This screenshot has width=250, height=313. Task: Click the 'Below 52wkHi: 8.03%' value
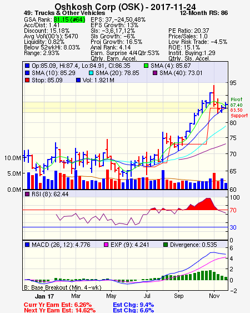point(52,47)
